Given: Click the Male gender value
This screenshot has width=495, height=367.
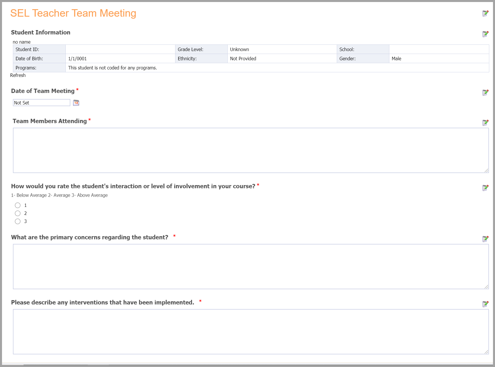Looking at the screenshot, I should (x=397, y=59).
